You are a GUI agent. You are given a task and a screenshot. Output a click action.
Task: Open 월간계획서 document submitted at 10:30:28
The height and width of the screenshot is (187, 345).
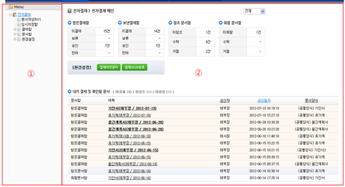(x=136, y=122)
